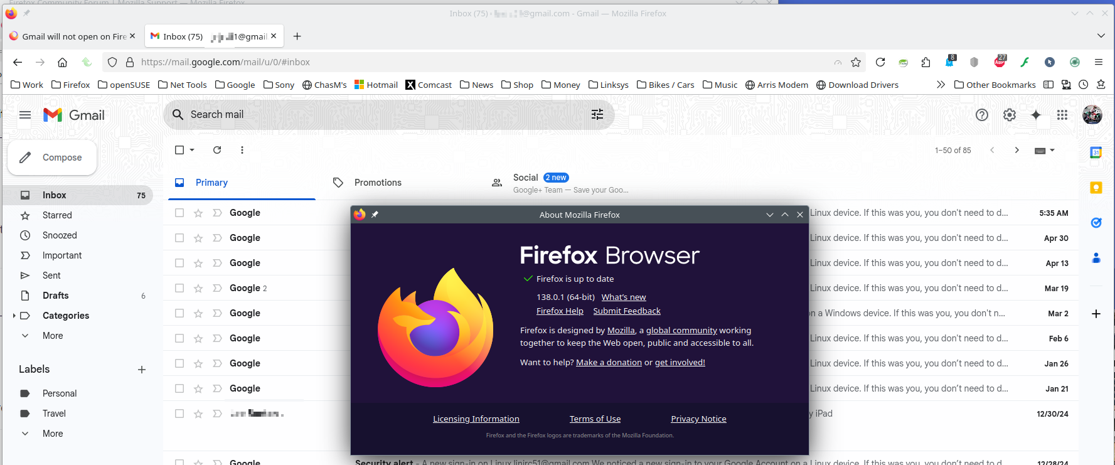Click the Google account avatar
The width and height of the screenshot is (1115, 465).
[1092, 115]
